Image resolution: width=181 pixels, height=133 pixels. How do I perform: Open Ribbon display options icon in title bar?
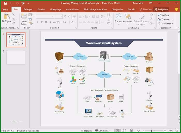coord(151,3)
